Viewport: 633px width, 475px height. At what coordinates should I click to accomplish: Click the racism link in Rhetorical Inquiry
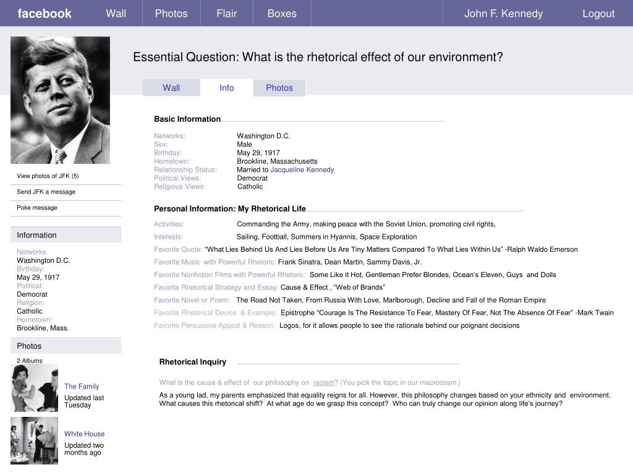pos(323,382)
